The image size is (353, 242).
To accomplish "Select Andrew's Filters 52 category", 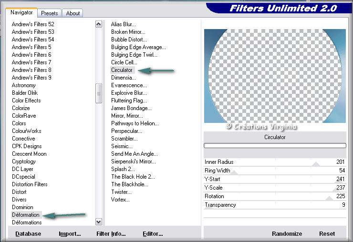I will (x=33, y=24).
